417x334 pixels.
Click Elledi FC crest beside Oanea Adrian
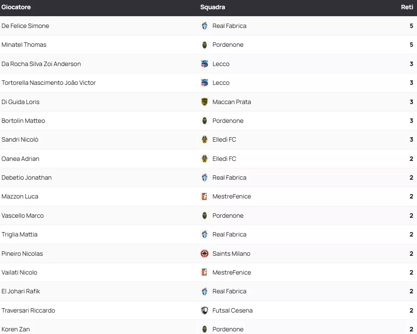pyautogui.click(x=204, y=159)
